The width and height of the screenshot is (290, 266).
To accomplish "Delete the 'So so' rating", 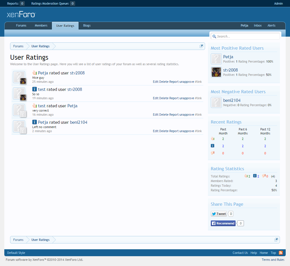I will (164, 98).
